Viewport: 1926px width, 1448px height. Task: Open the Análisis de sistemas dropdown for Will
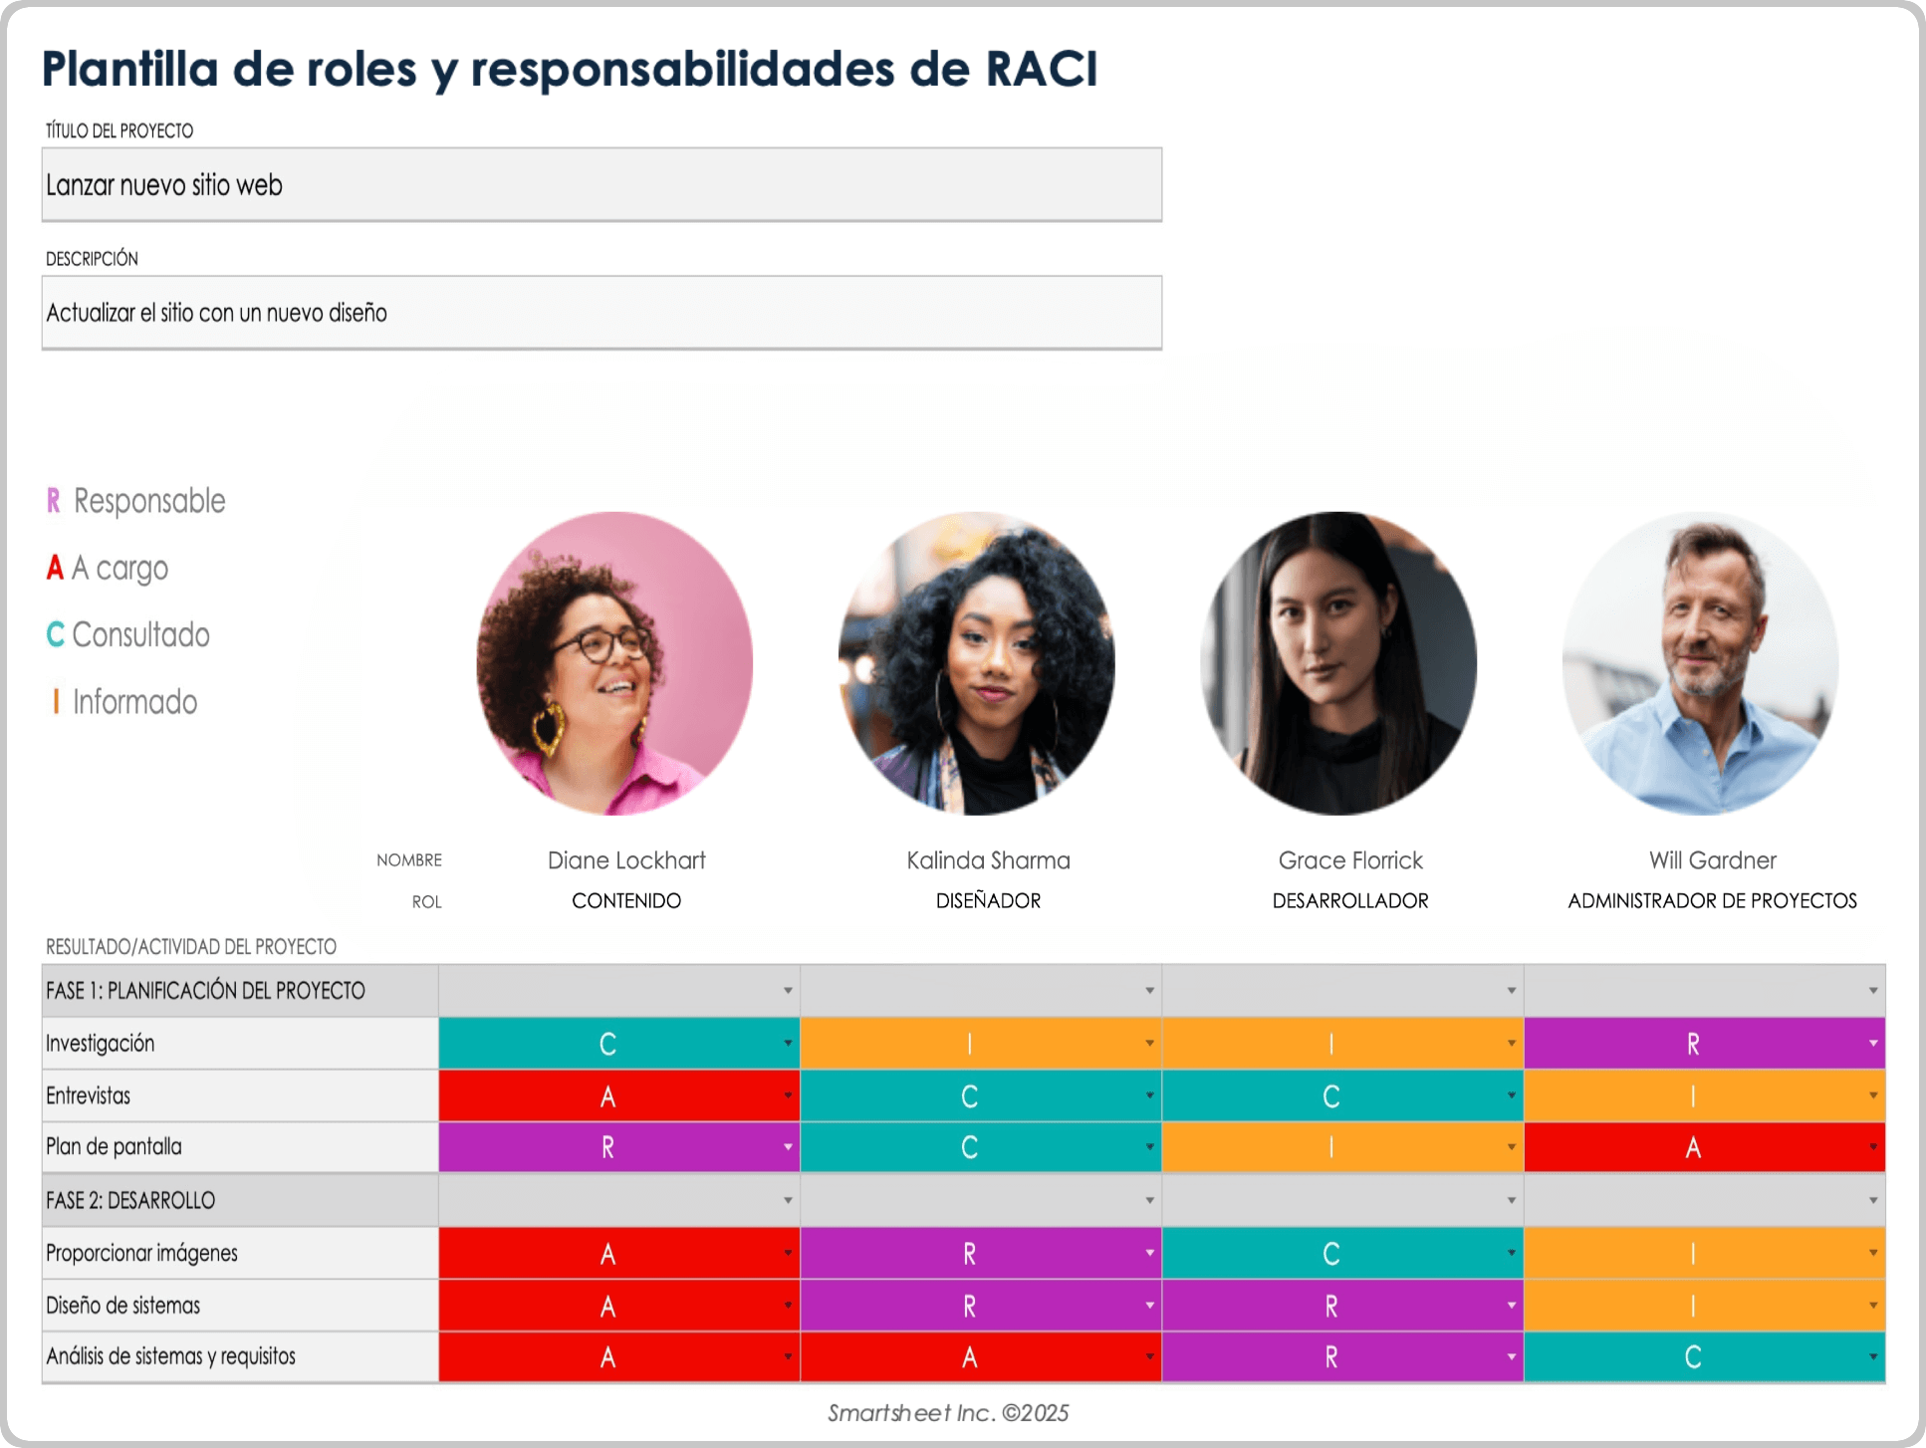click(x=1873, y=1356)
